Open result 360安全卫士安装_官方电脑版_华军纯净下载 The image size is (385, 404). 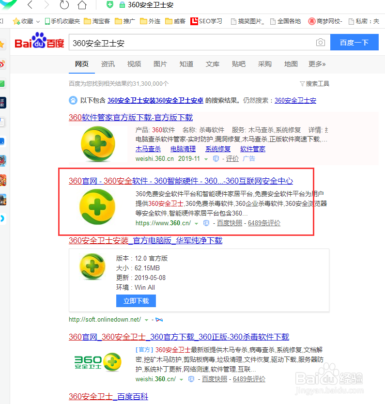145,240
